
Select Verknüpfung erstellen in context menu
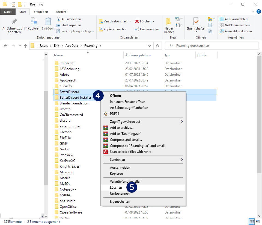coord(143,182)
